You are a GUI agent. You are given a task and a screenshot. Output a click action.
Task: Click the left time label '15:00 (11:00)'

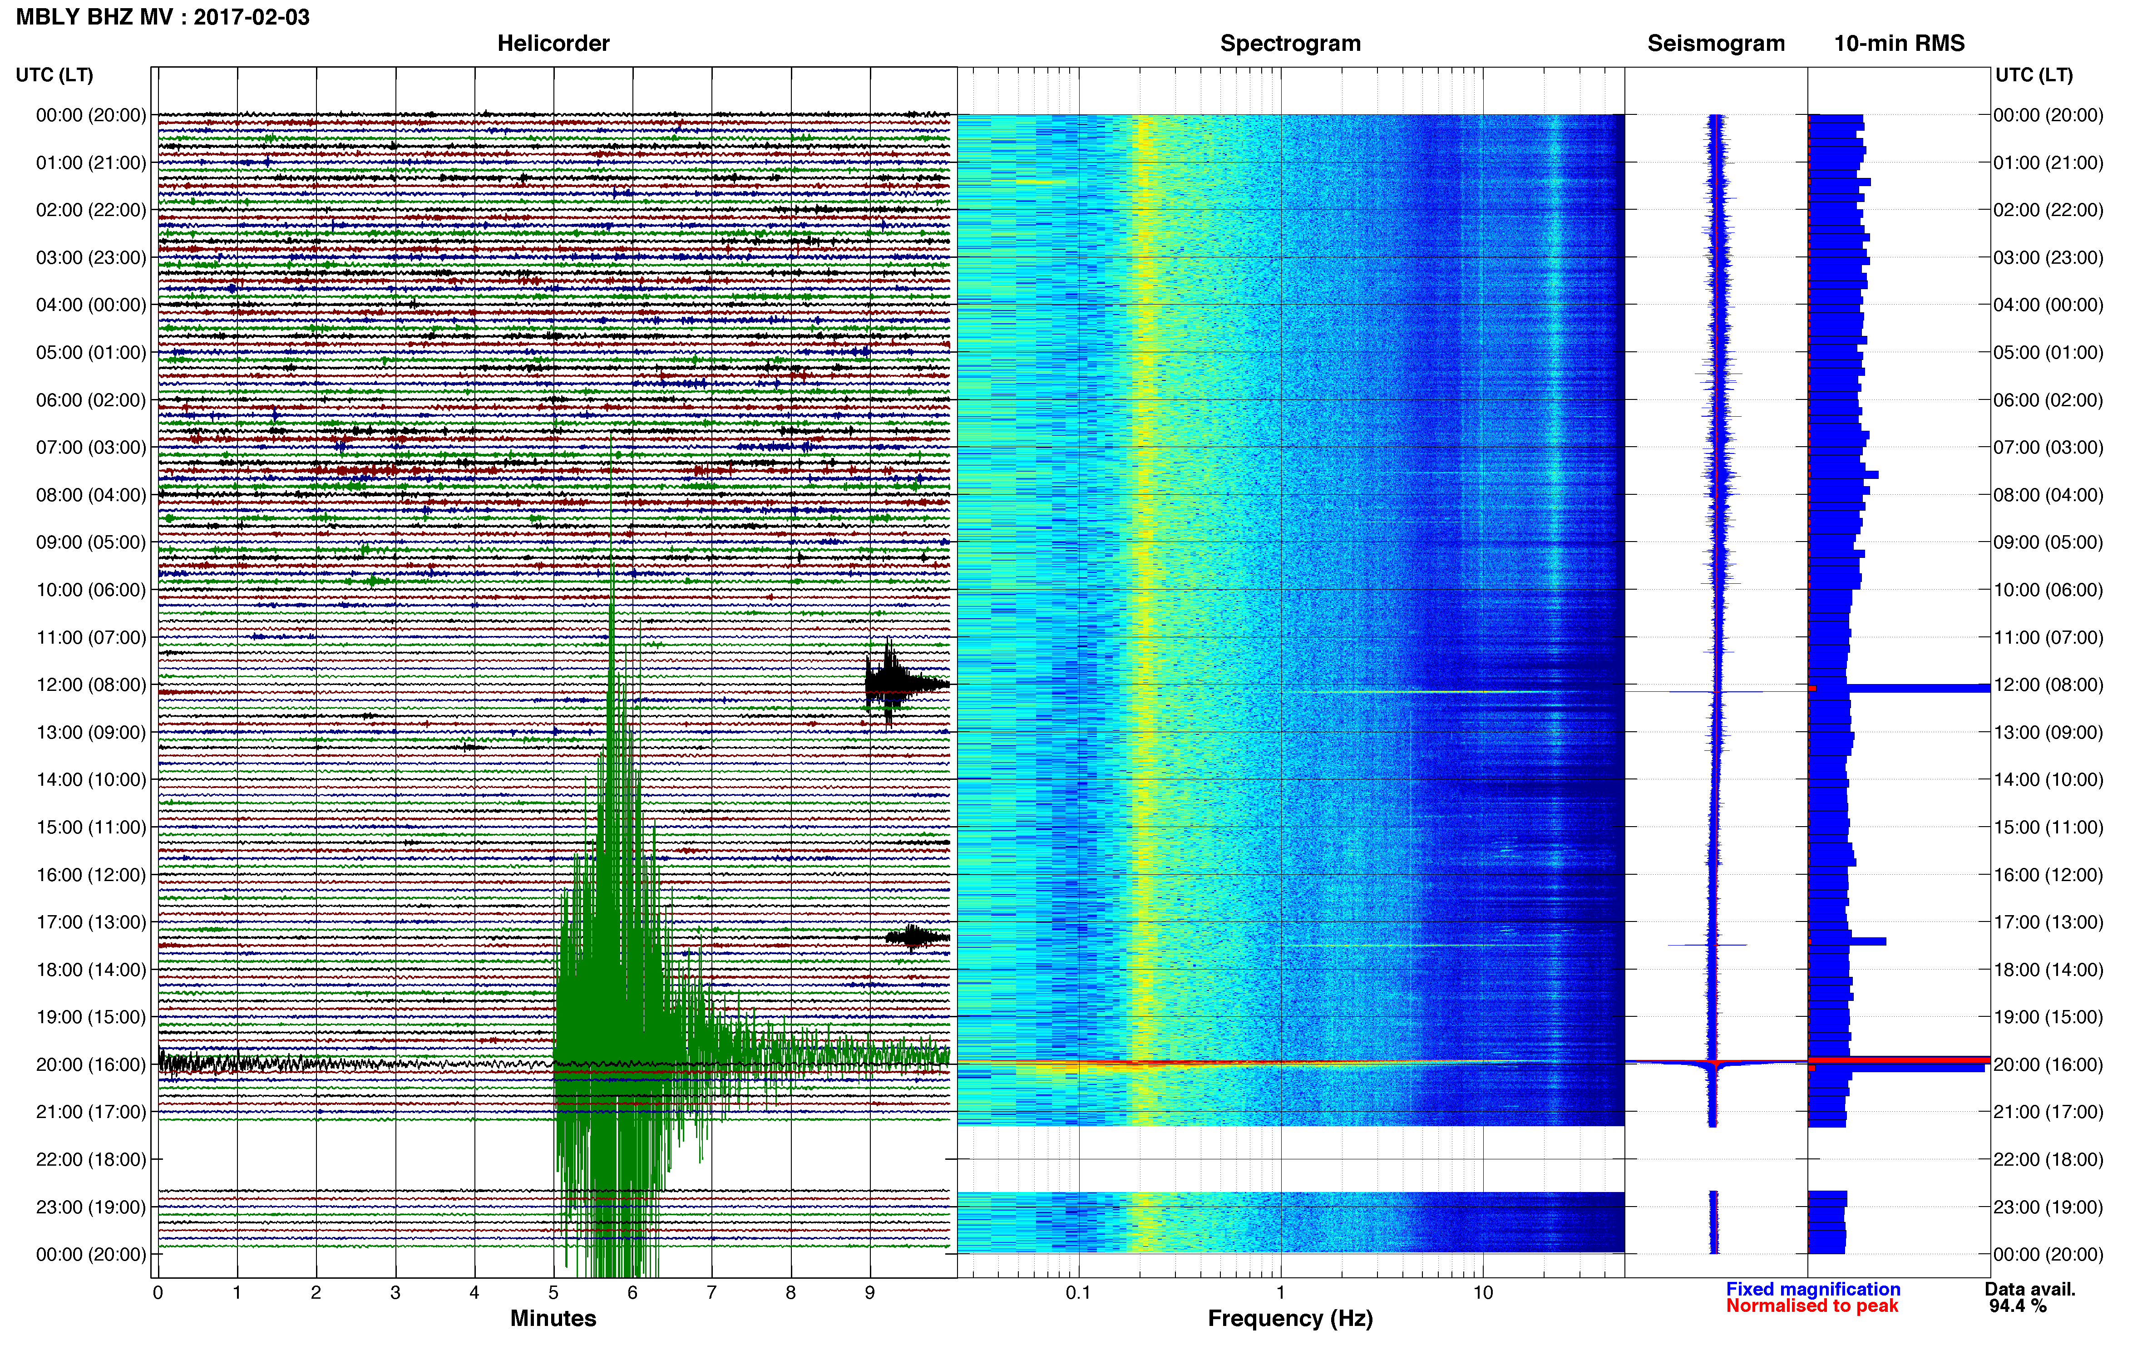[91, 827]
